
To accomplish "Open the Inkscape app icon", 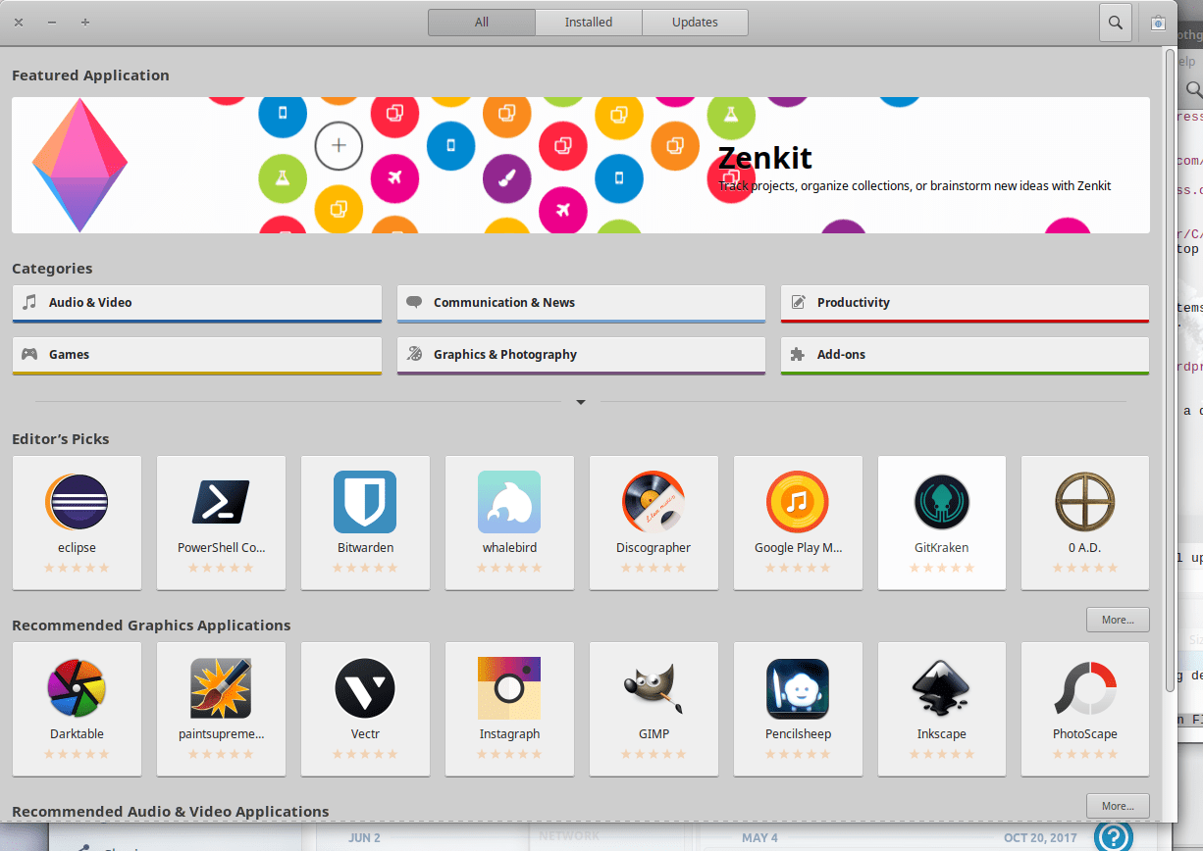I will tap(942, 688).
